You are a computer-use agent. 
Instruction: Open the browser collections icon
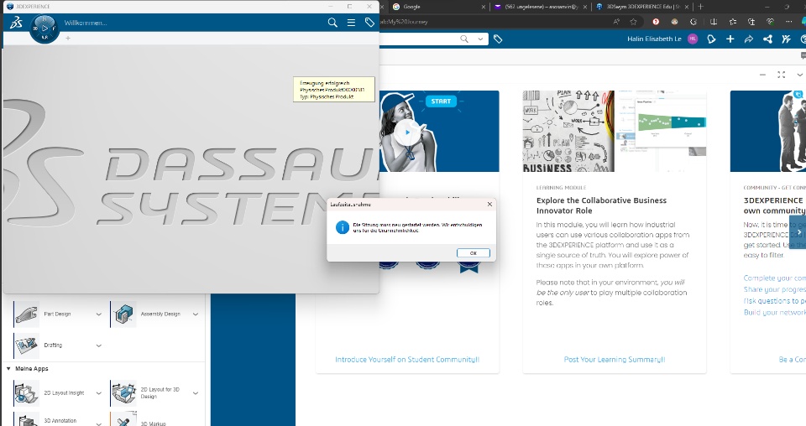click(x=751, y=22)
